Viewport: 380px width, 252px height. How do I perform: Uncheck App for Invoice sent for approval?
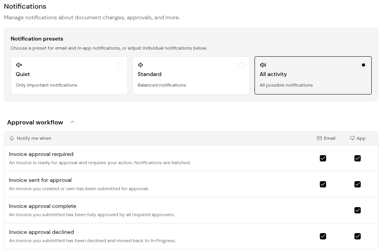[x=358, y=184]
